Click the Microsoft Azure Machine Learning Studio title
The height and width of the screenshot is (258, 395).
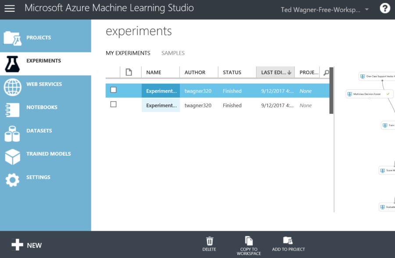pos(109,8)
